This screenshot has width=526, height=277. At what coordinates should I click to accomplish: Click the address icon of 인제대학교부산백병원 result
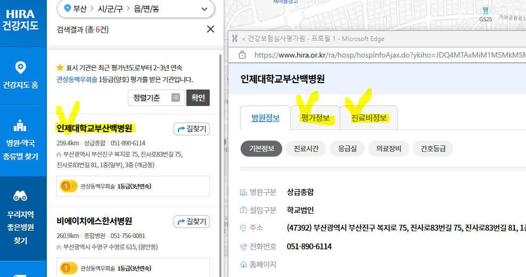click(59, 155)
